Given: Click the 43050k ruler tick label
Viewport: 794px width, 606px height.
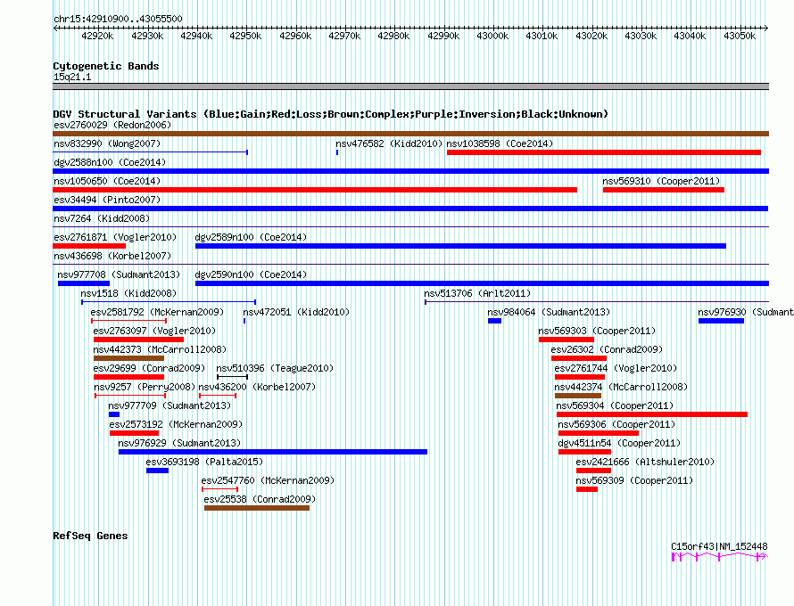Looking at the screenshot, I should pyautogui.click(x=740, y=36).
